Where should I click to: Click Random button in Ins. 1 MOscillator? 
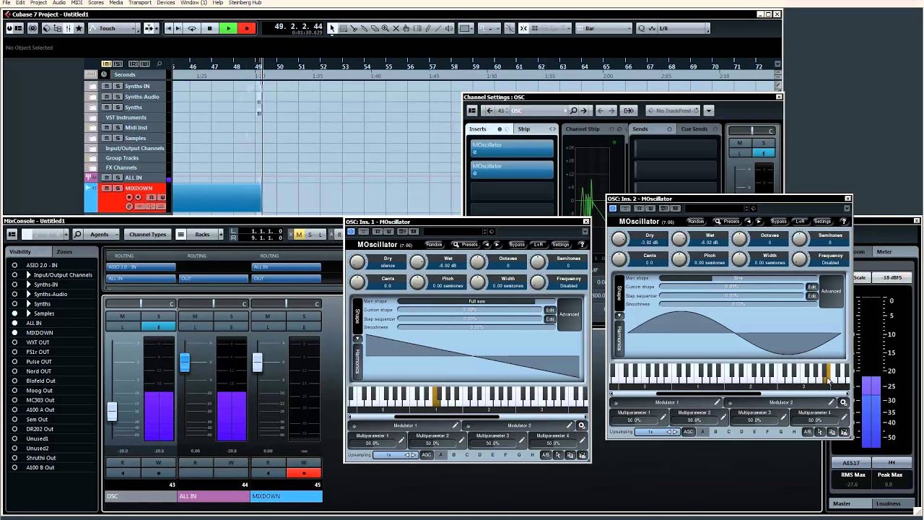pyautogui.click(x=434, y=244)
